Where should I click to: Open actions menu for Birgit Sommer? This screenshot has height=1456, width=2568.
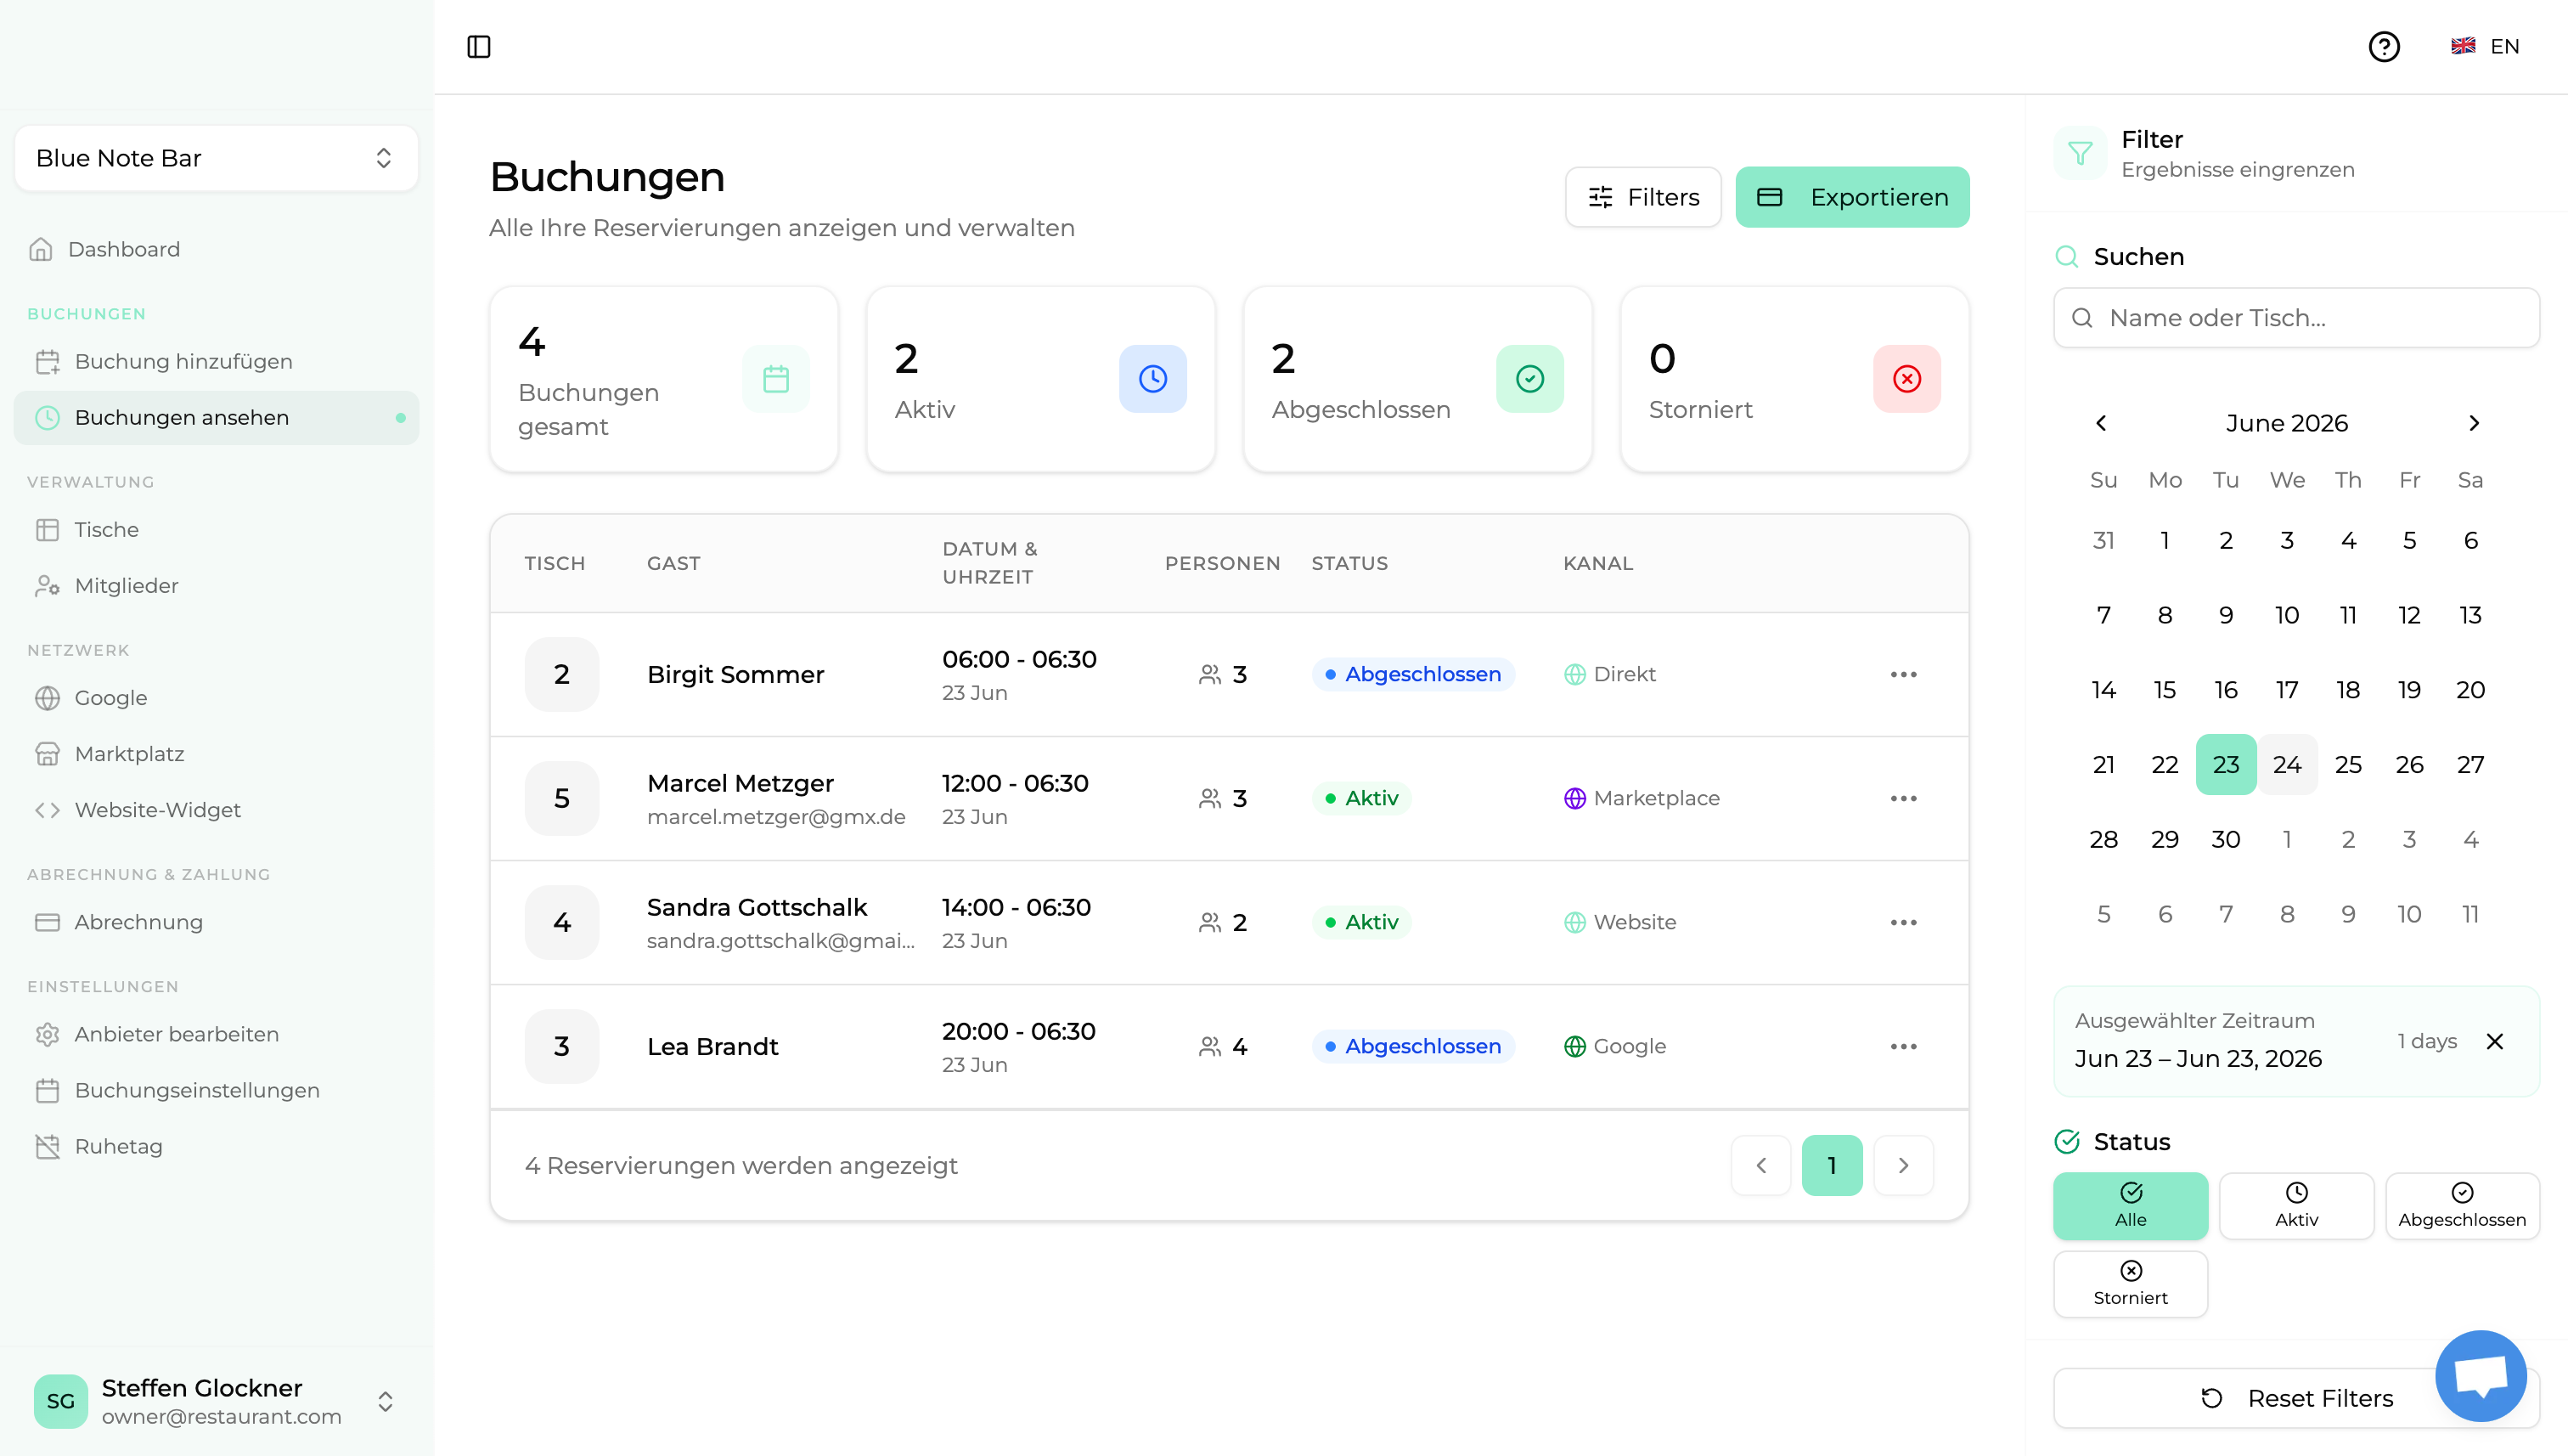[x=1903, y=674]
